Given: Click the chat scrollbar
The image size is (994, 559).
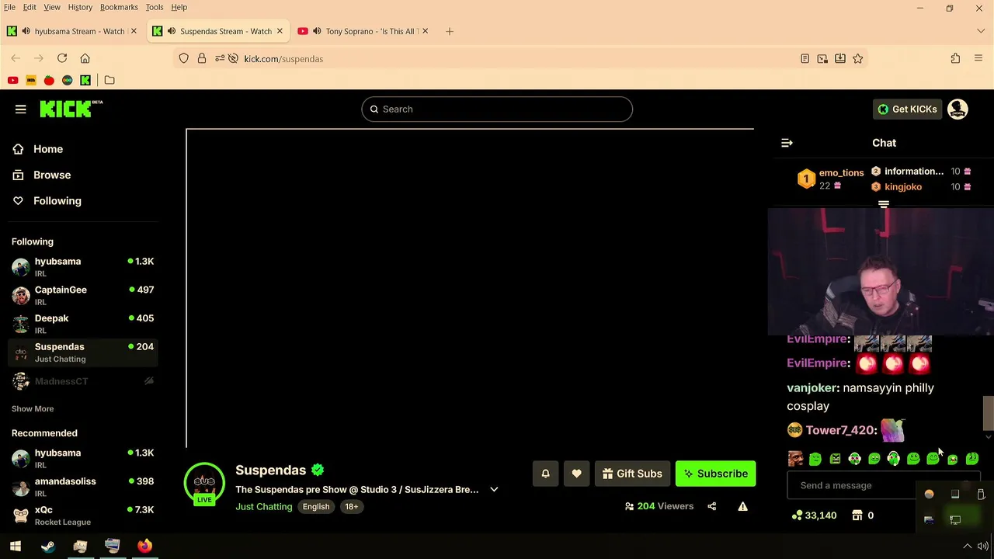Looking at the screenshot, I should [988, 412].
